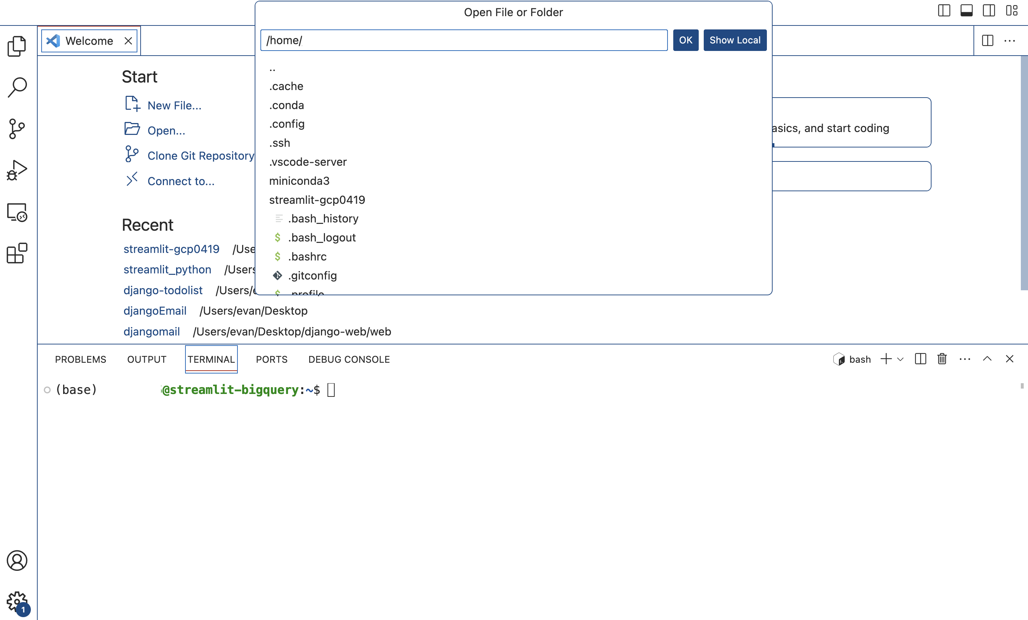Screen dimensions: 1028x620
Task: Select .vscode-server folder in list
Action: (513, 162)
